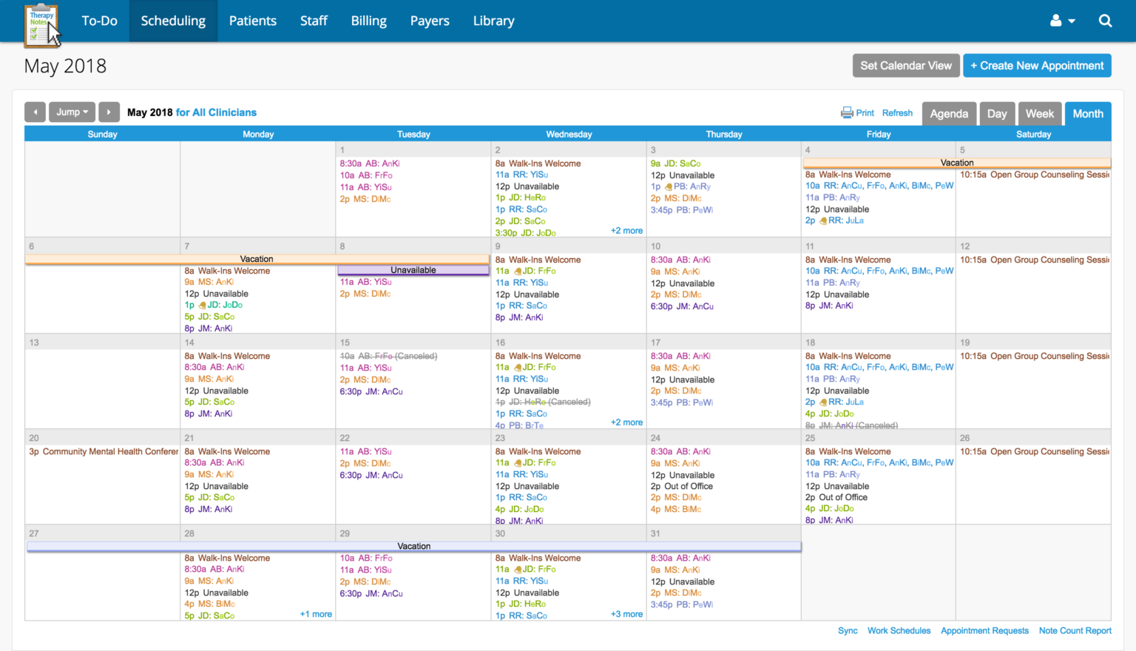This screenshot has height=651, width=1136.
Task: Click the TherapyNotes clipboard logo
Action: pyautogui.click(x=41, y=21)
